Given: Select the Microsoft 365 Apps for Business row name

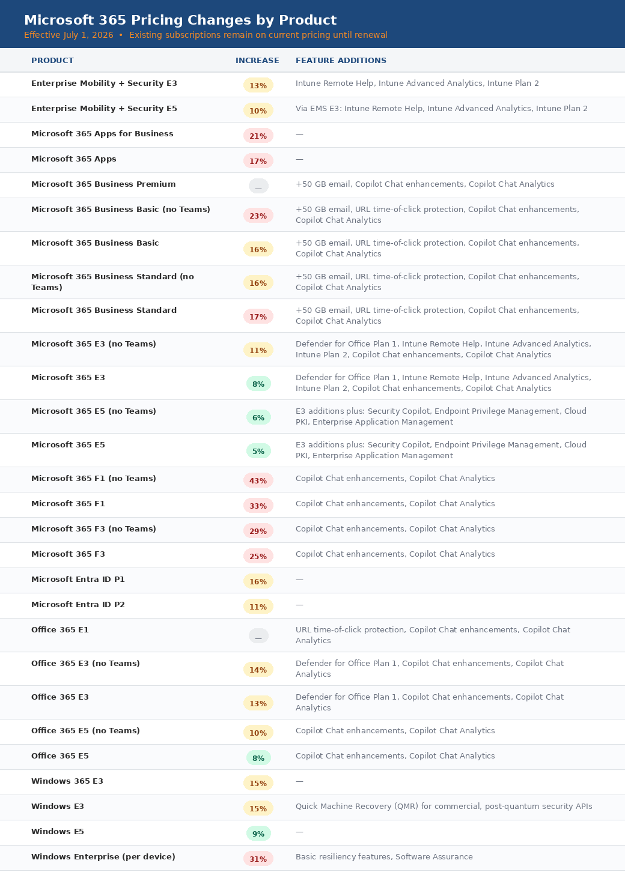Looking at the screenshot, I should 102,134.
